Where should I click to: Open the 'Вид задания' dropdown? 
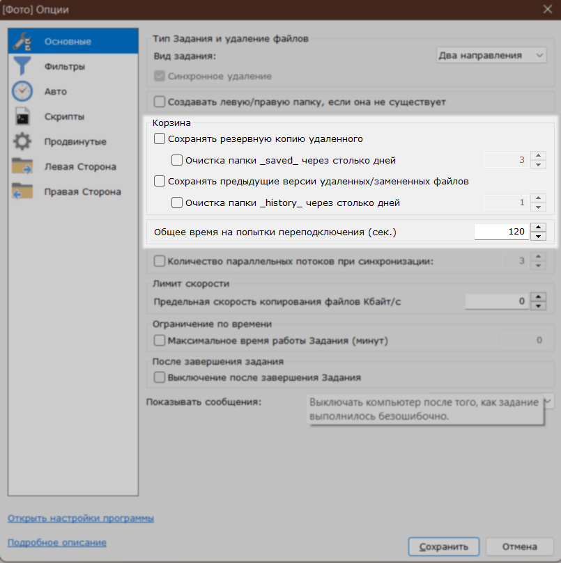491,55
